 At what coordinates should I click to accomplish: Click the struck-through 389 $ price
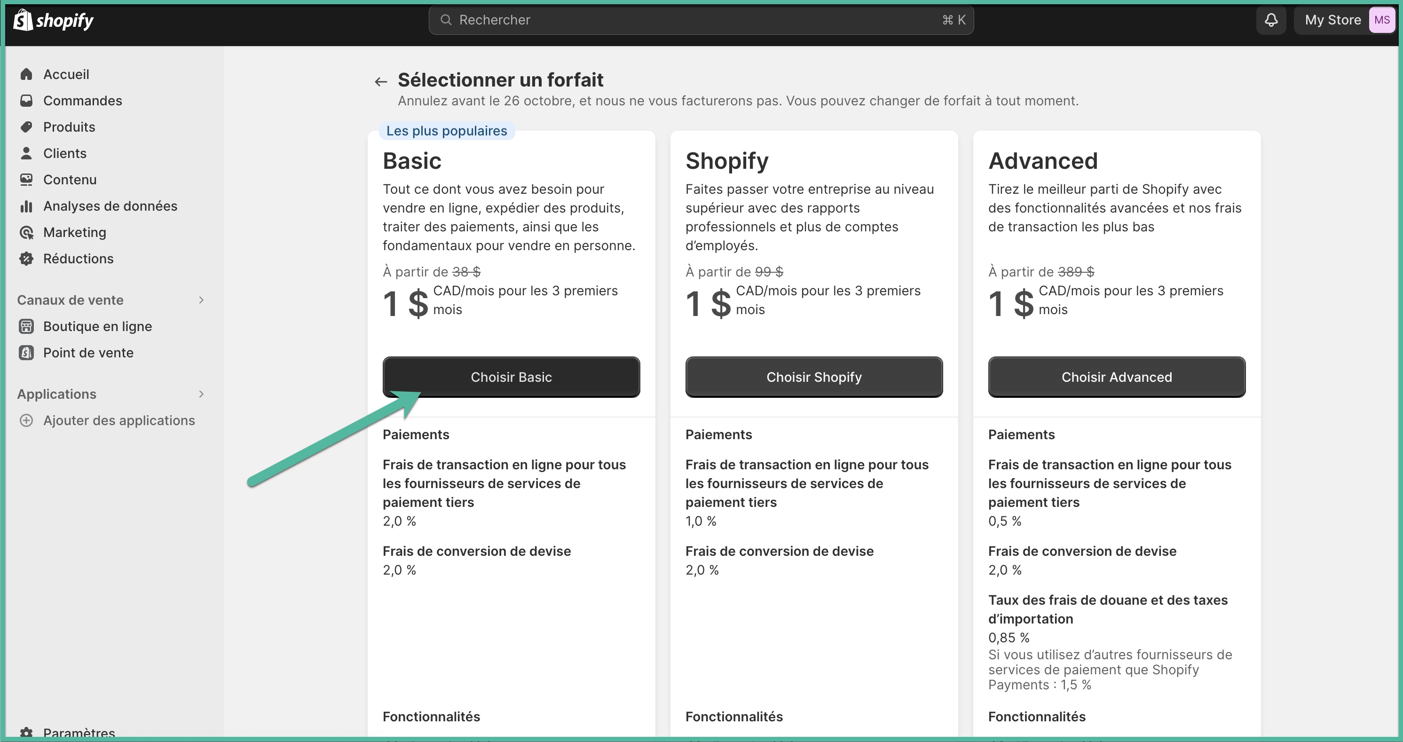point(1076,272)
